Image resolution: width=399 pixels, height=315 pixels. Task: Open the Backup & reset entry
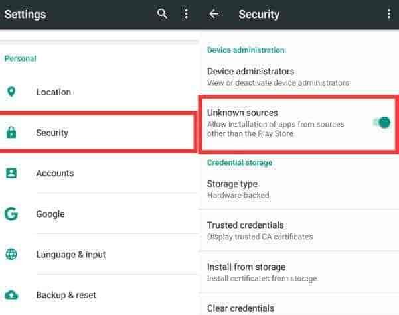[x=66, y=295]
